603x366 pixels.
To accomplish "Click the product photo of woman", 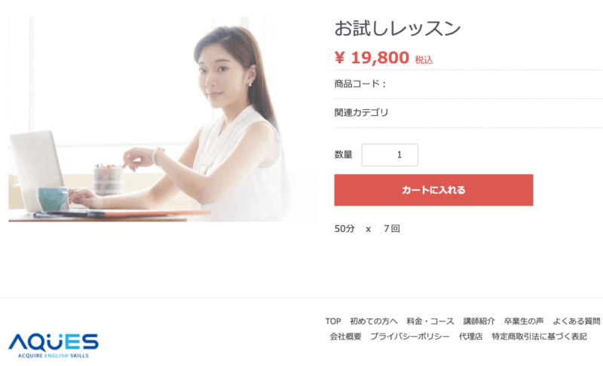I will [x=163, y=120].
